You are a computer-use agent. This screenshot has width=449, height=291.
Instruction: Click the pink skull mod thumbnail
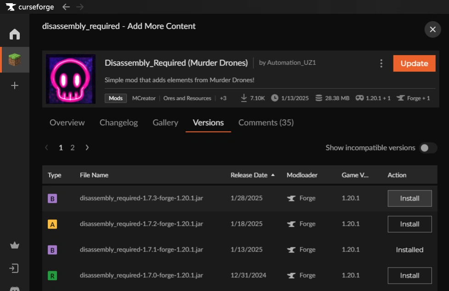tap(71, 79)
